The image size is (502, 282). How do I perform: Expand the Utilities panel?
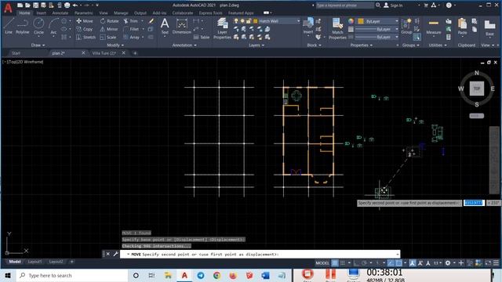(438, 45)
